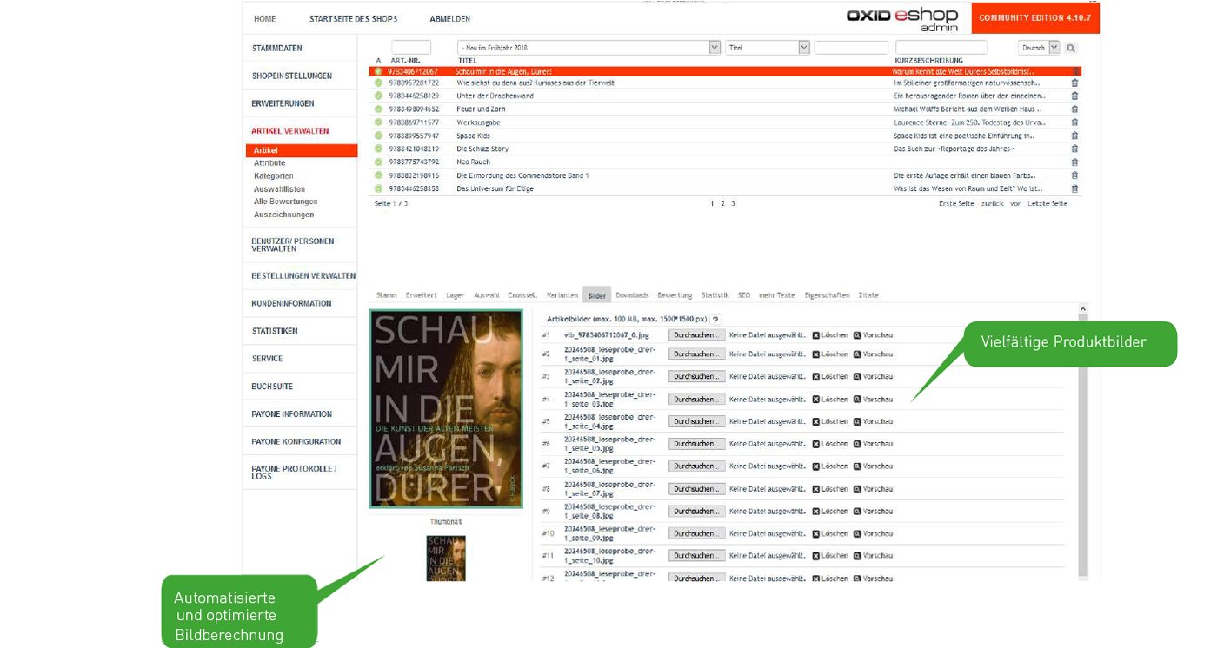Open Startseite des Shops link
The width and height of the screenshot is (1217, 648).
(354, 19)
